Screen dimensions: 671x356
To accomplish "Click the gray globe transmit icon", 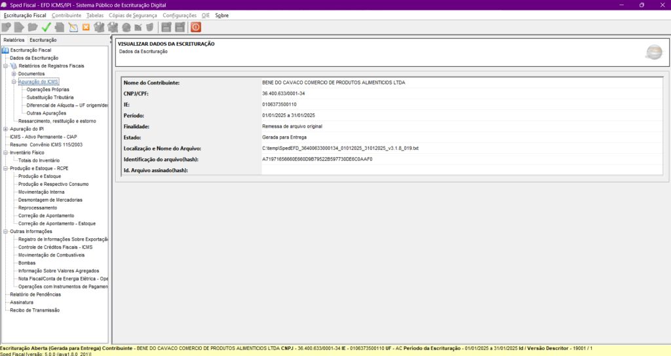I will click(126, 27).
